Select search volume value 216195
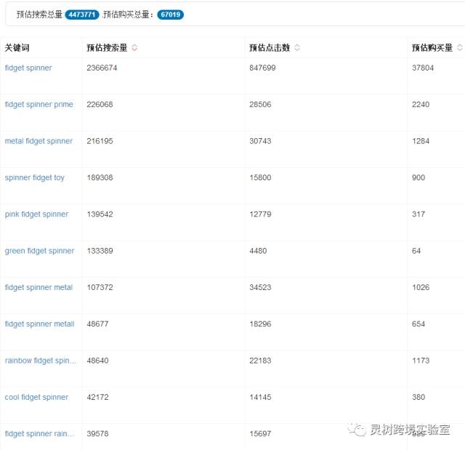 tap(100, 141)
